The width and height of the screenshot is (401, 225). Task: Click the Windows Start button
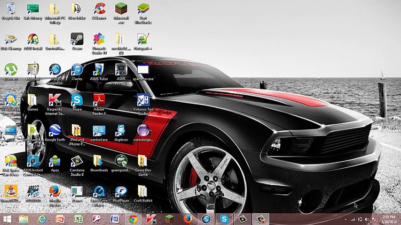7,219
